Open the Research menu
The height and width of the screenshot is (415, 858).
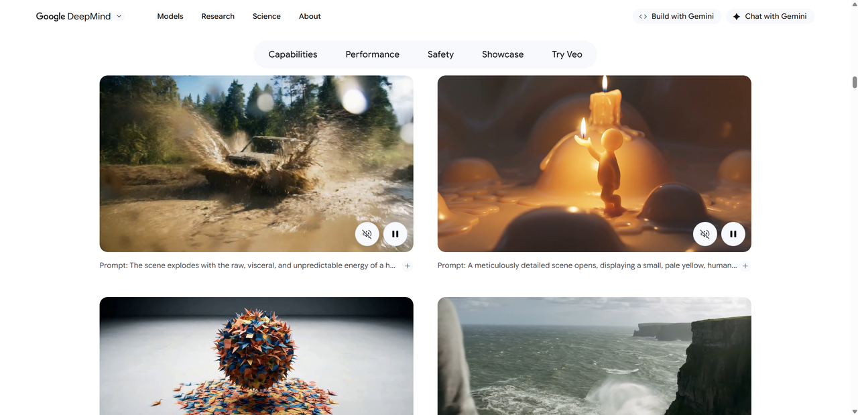[218, 16]
